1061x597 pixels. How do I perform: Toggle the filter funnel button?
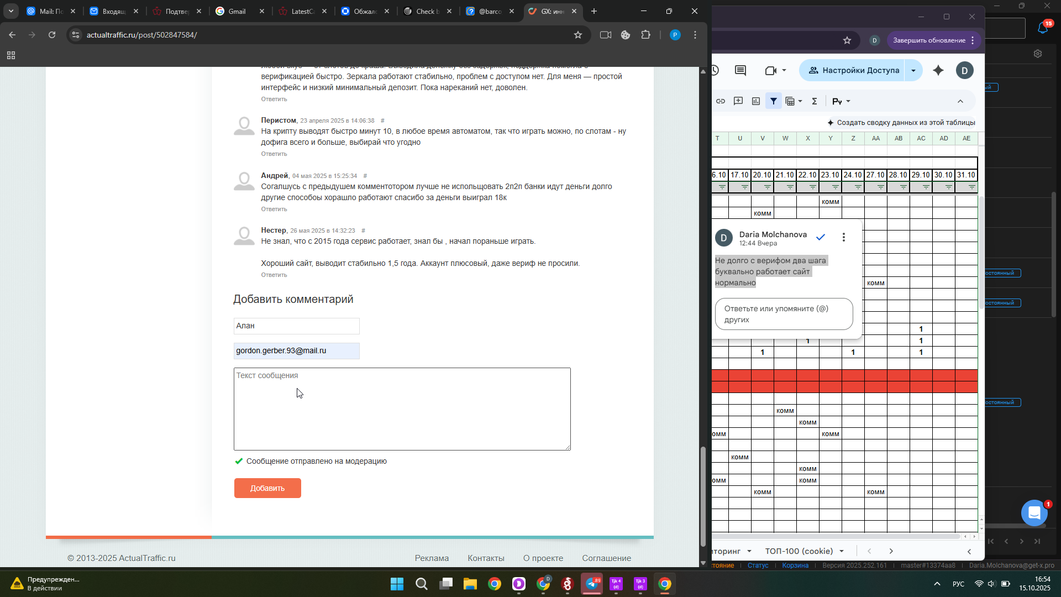774,101
